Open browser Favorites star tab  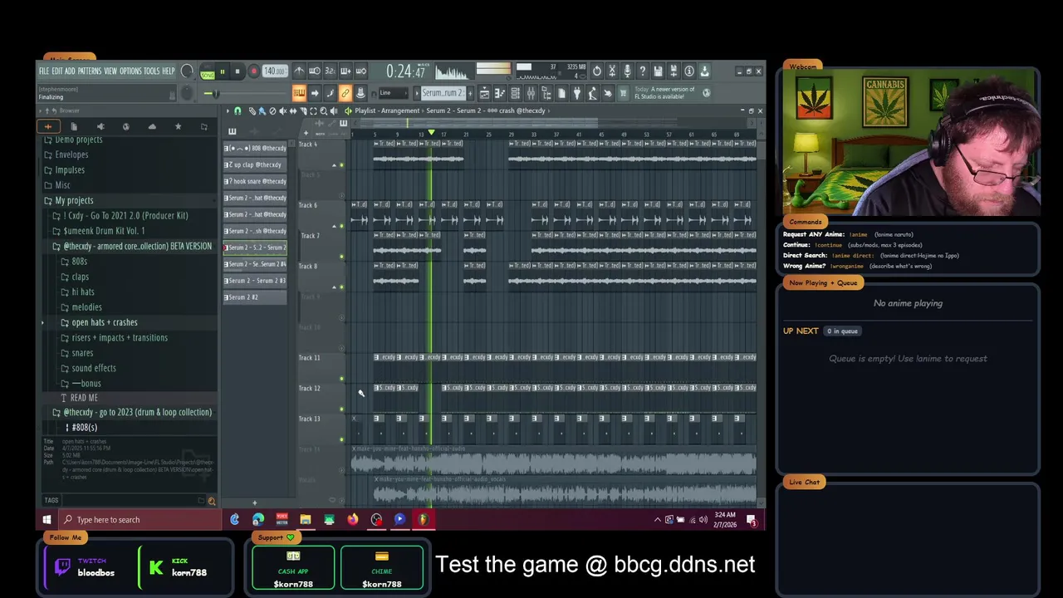178,126
